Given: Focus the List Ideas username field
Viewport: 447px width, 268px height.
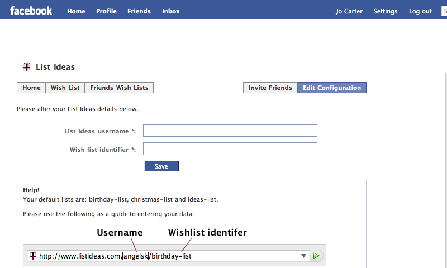Looking at the screenshot, I should 230,131.
